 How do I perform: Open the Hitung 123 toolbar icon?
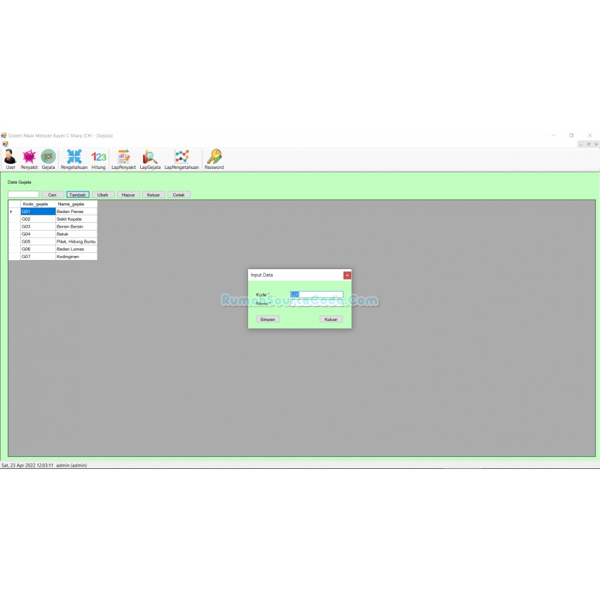click(x=98, y=159)
